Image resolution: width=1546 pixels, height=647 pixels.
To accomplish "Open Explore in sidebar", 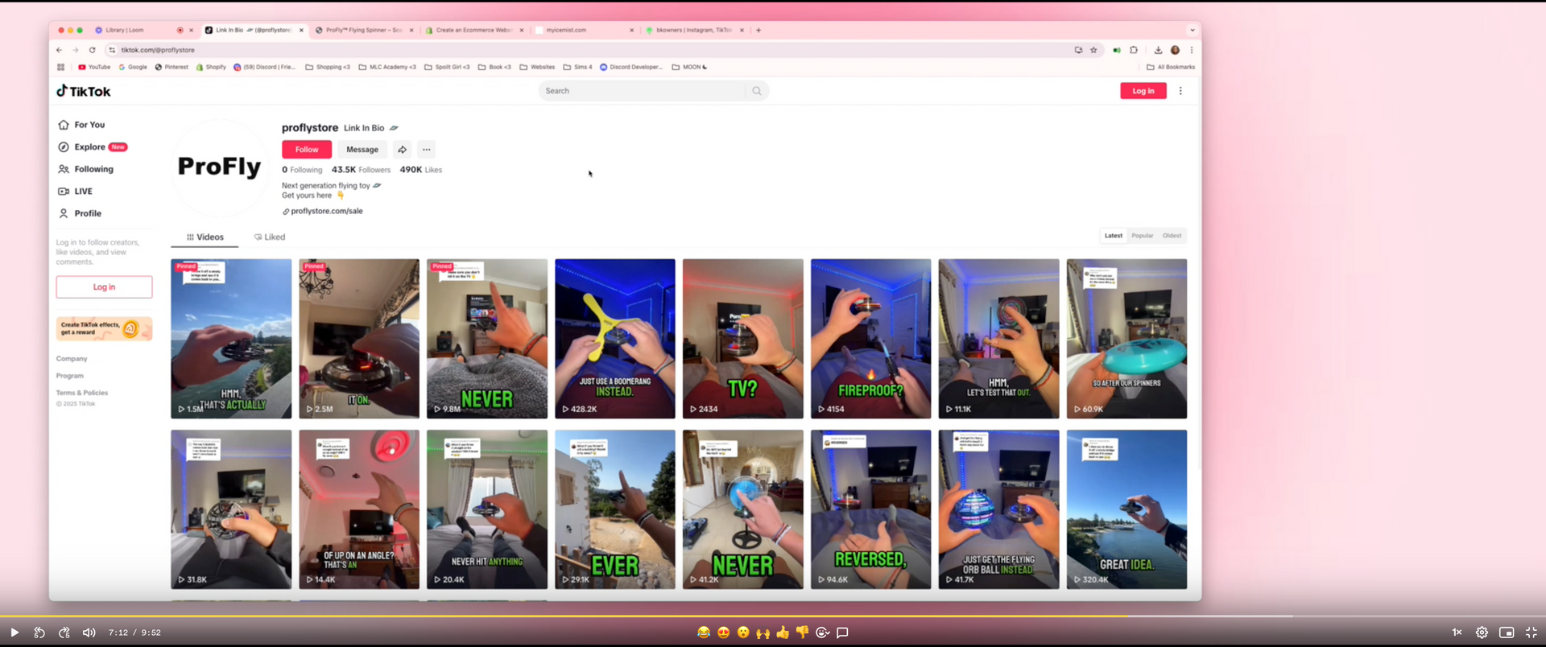I will pos(93,147).
